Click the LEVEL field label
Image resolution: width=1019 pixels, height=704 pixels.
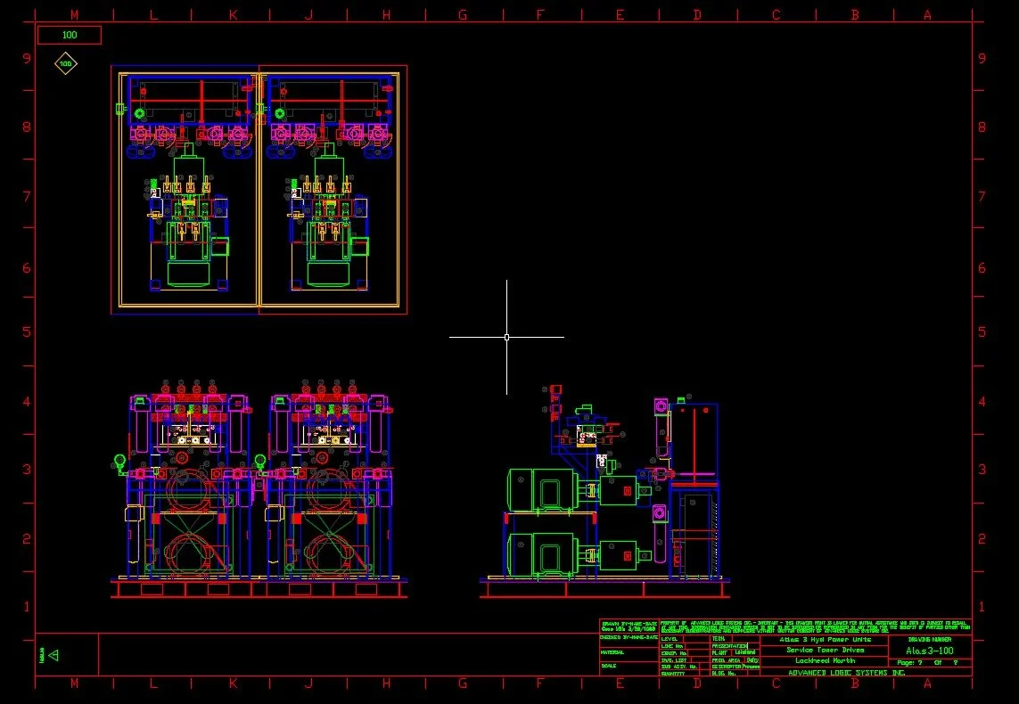coord(670,639)
